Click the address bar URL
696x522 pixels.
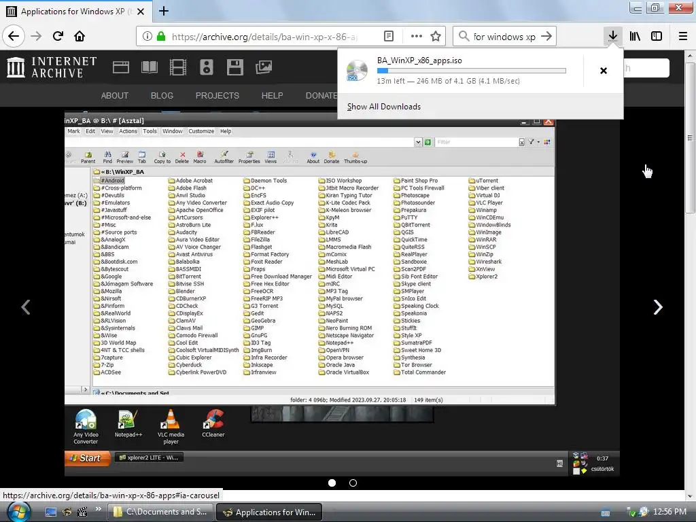(264, 37)
